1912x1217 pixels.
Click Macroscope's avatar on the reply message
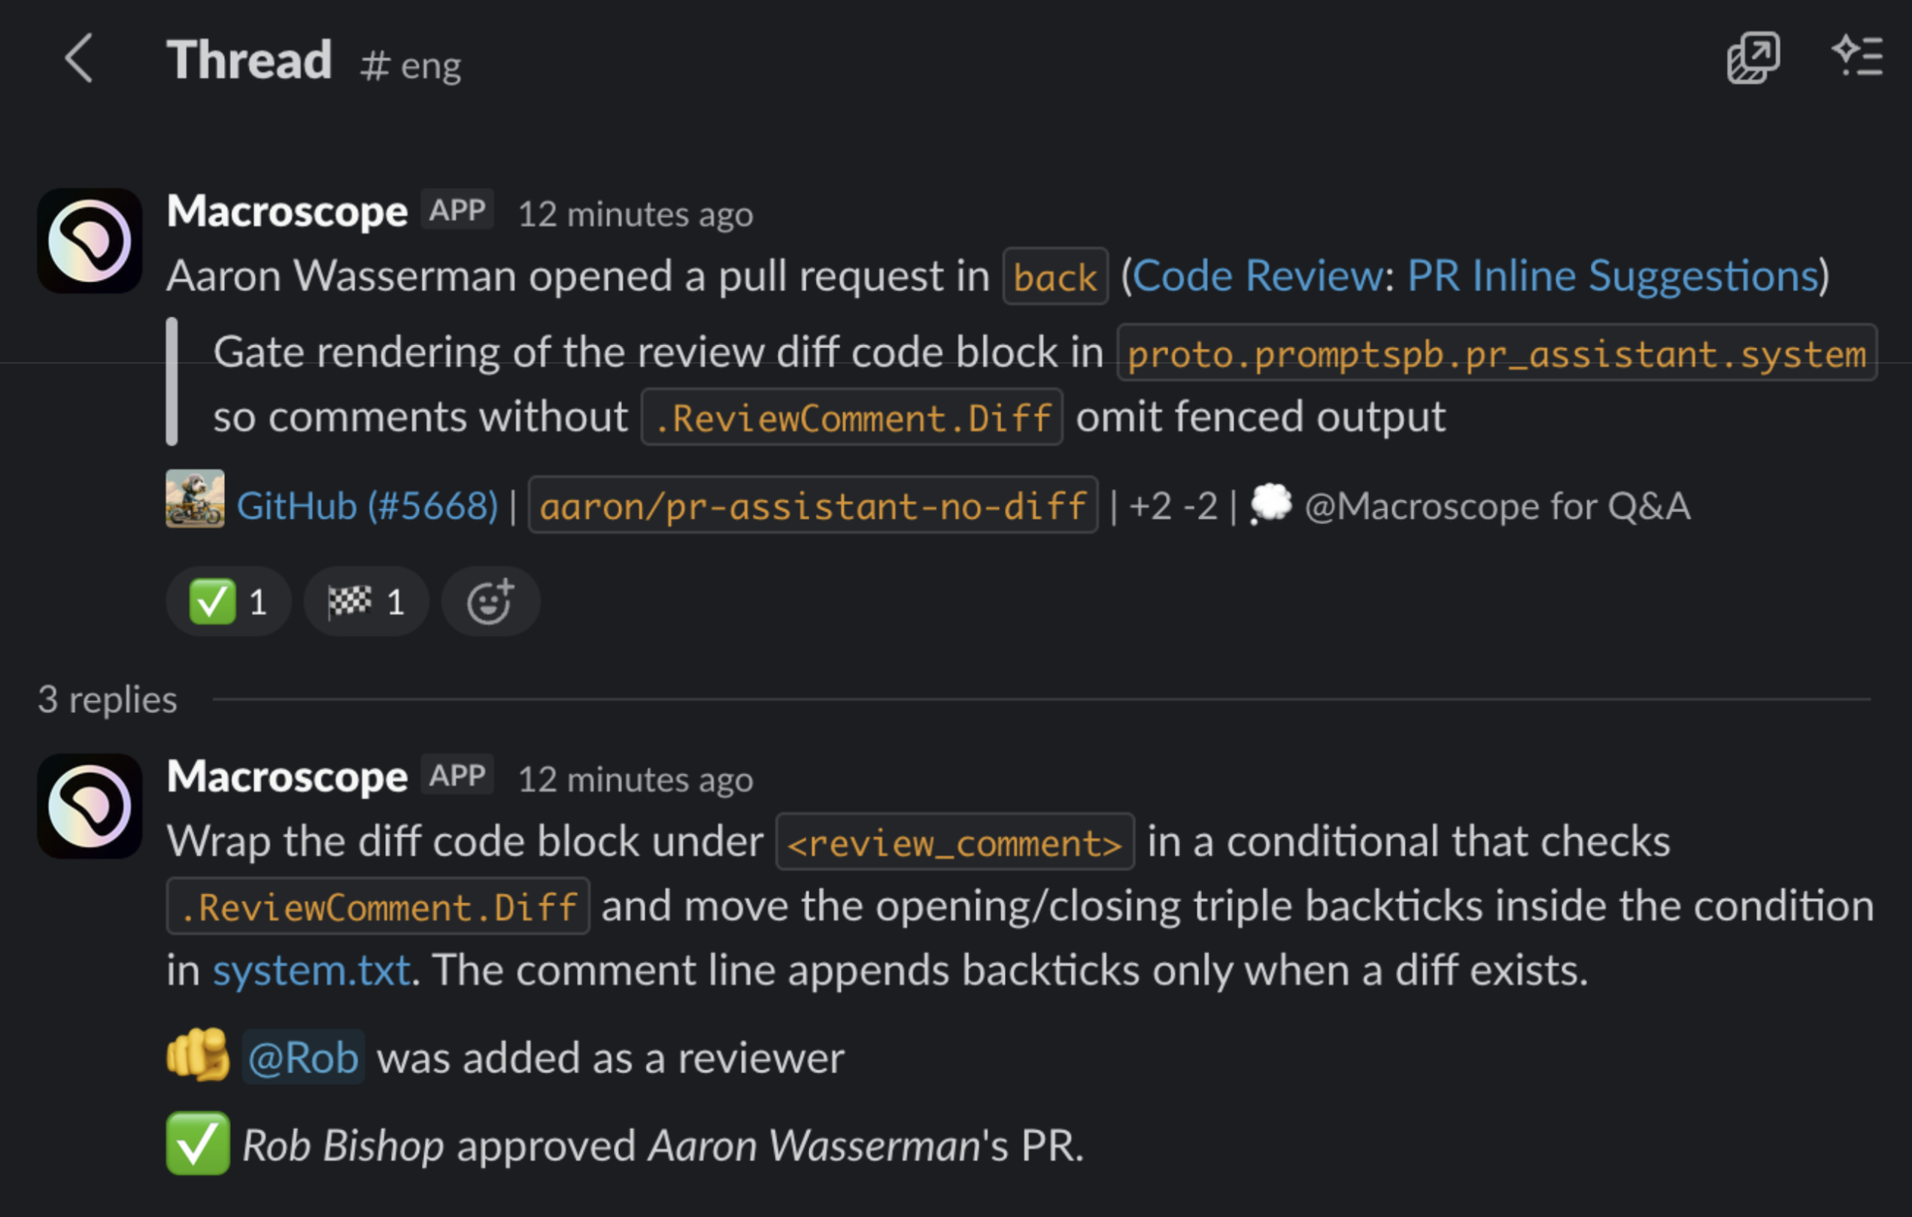(x=89, y=807)
